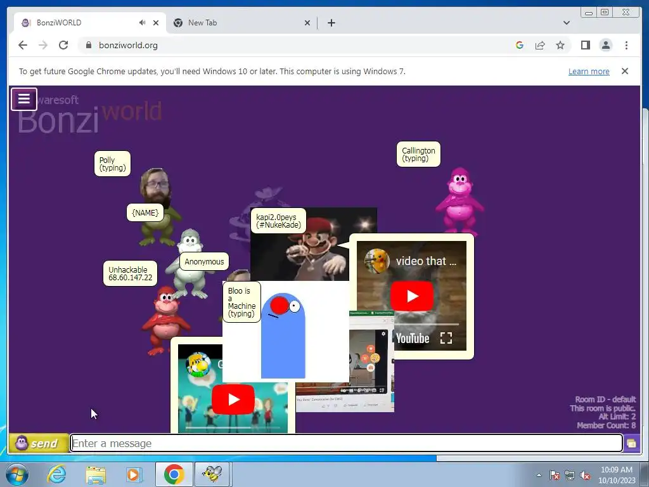Play the bottom YouTube video with cartoon people
Image resolution: width=649 pixels, height=487 pixels.
233,399
